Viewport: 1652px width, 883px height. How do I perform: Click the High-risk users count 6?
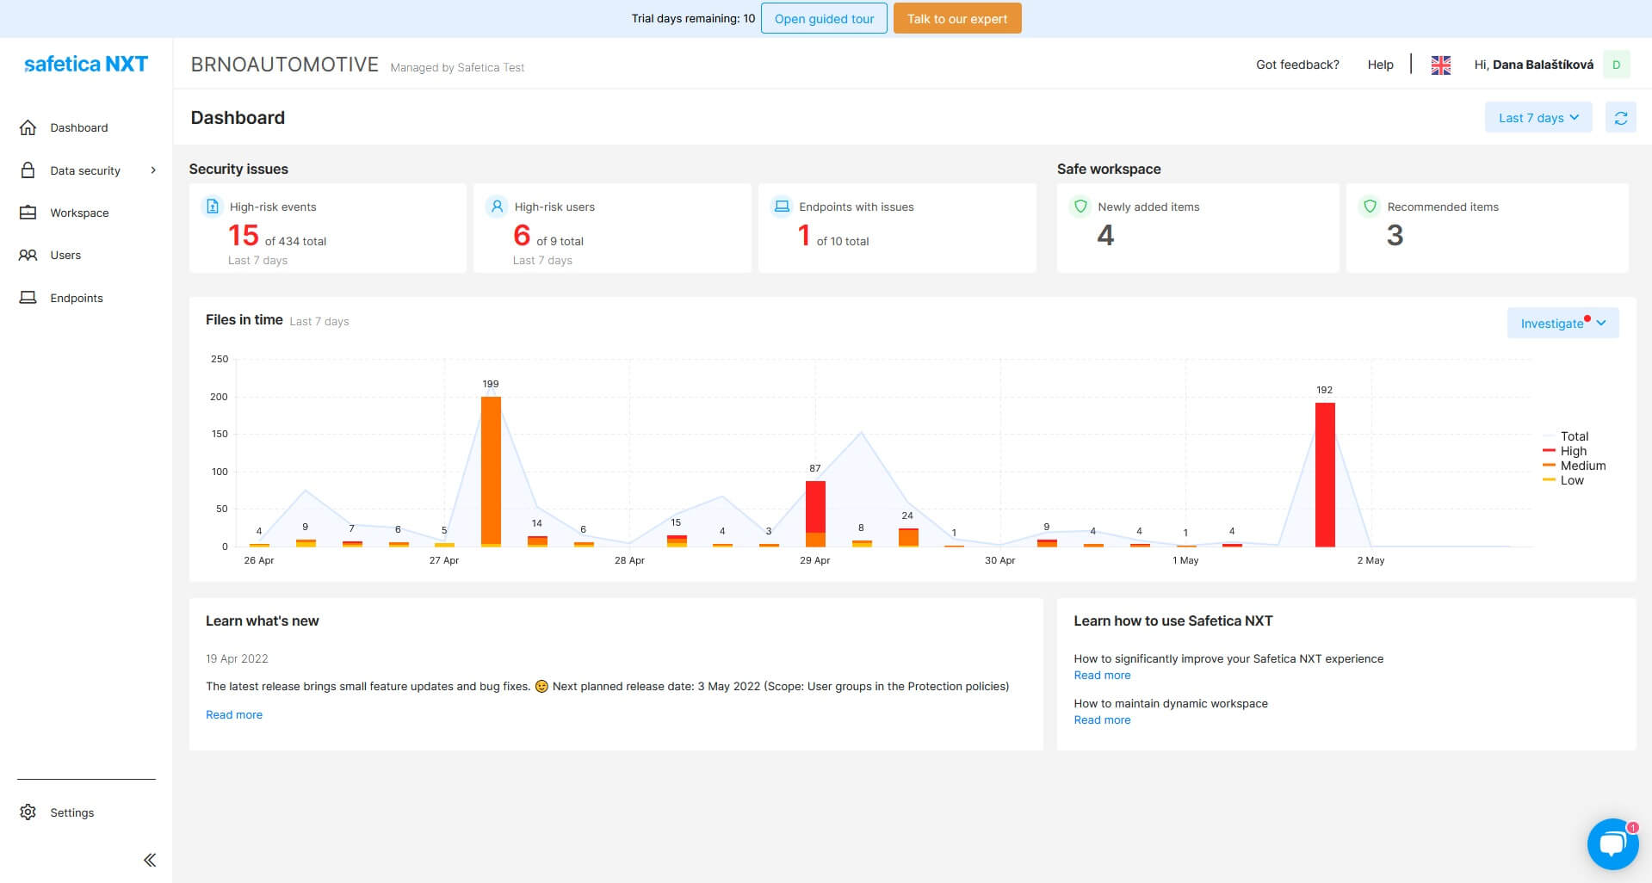(x=522, y=235)
